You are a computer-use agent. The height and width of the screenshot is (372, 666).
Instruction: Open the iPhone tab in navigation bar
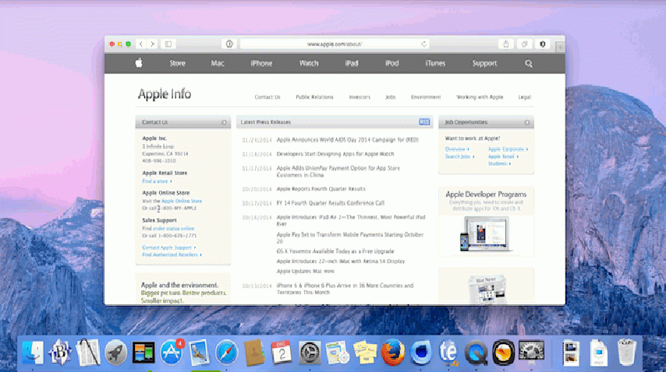261,63
